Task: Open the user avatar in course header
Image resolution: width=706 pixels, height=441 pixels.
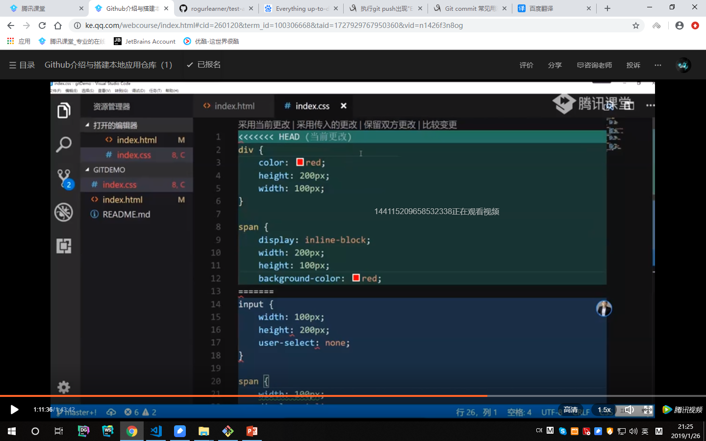Action: (x=683, y=65)
